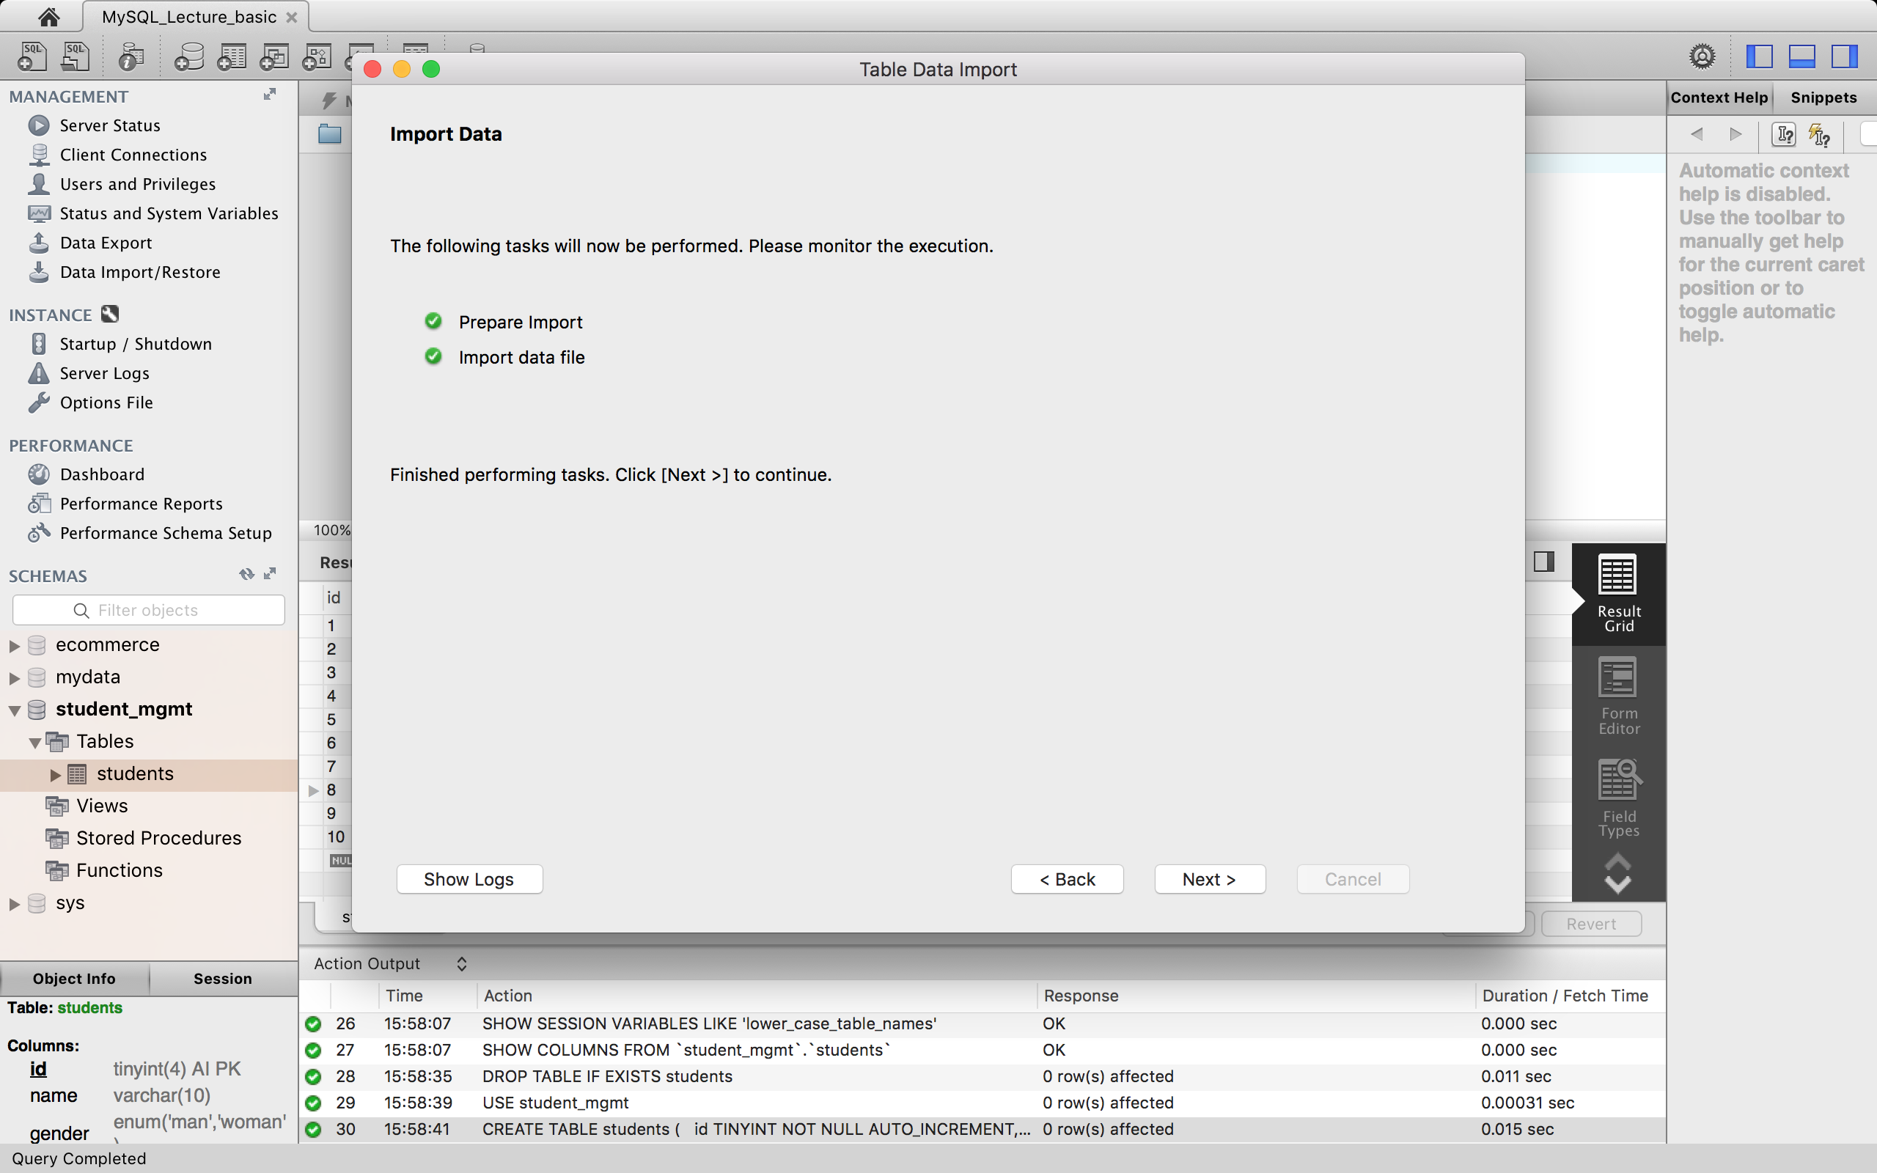Viewport: 1877px width, 1173px height.
Task: Open SQL script file icon
Action: tap(76, 56)
